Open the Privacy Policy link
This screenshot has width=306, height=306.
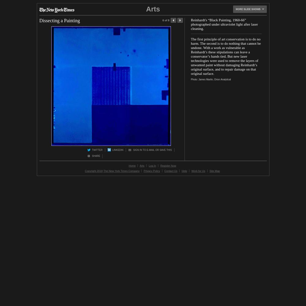point(152,171)
